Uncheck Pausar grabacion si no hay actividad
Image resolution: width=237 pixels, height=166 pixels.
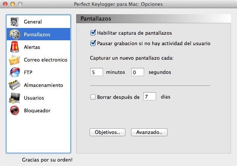pos(93,43)
